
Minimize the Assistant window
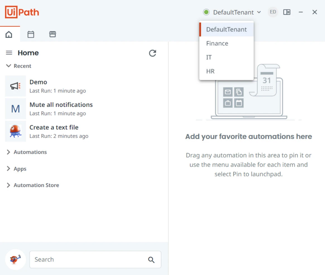pos(301,12)
